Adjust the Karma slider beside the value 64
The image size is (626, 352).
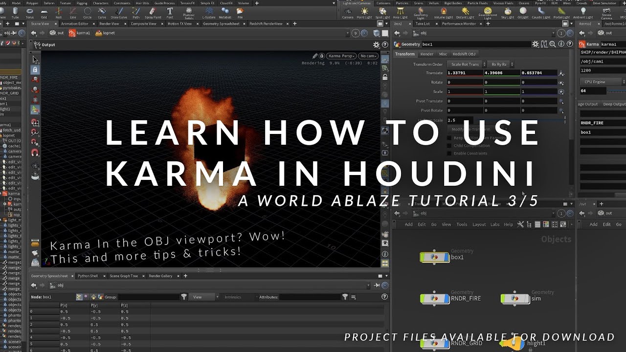(x=617, y=91)
